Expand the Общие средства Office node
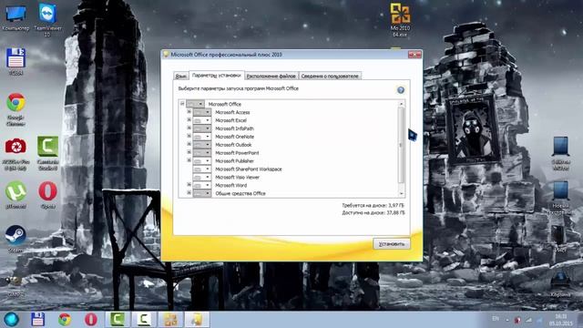 (x=189, y=192)
